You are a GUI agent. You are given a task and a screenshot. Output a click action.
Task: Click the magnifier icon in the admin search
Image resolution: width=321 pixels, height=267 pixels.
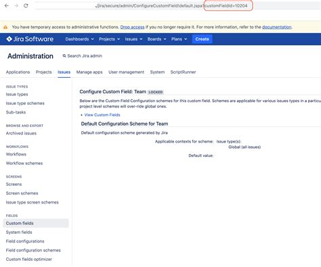click(x=64, y=55)
